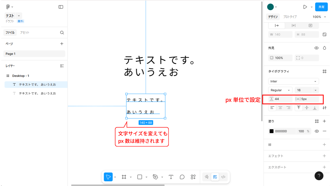This screenshot has height=186, width=331.
Task: Open the Inter font family dropdown
Action: click(293, 81)
